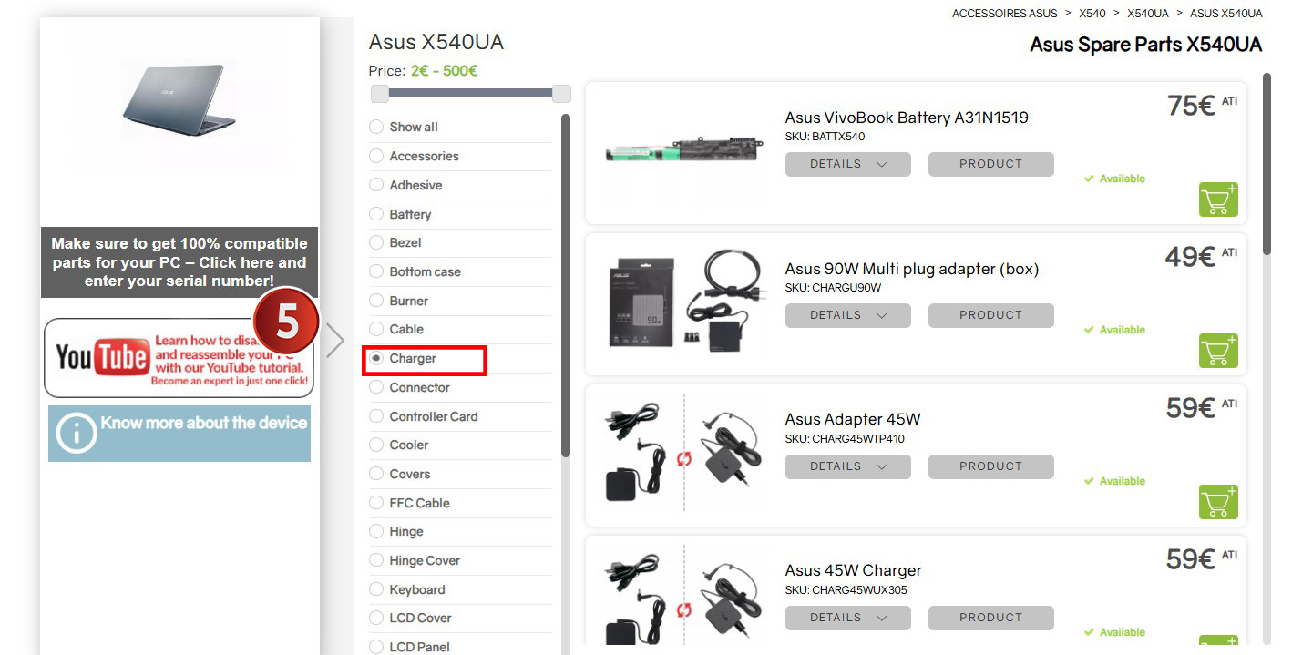Expand DETAILS for Asus 45W Charger
1292x655 pixels.
[848, 618]
